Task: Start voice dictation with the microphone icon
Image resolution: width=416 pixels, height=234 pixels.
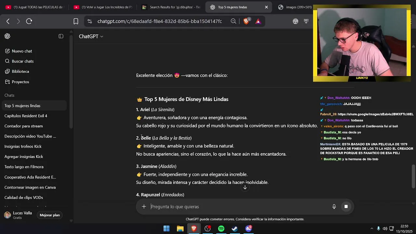Action: [x=334, y=206]
